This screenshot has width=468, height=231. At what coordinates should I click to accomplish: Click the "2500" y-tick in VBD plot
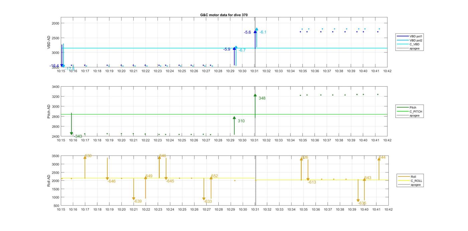coord(55,38)
